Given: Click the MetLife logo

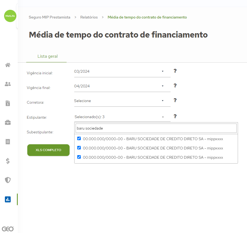Looking at the screenshot, I should (x=10, y=16).
